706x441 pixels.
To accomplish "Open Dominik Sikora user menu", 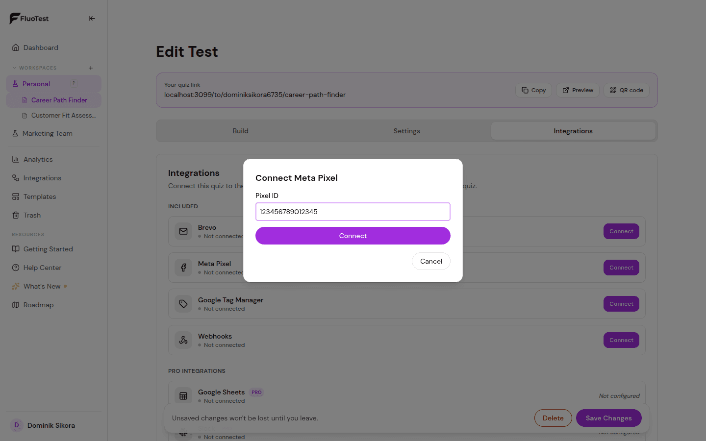I will [54, 425].
